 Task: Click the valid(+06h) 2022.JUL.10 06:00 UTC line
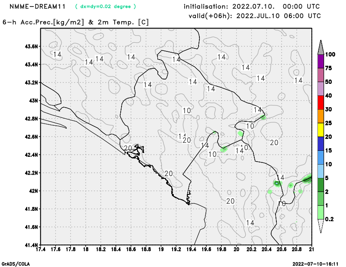tap(255, 16)
